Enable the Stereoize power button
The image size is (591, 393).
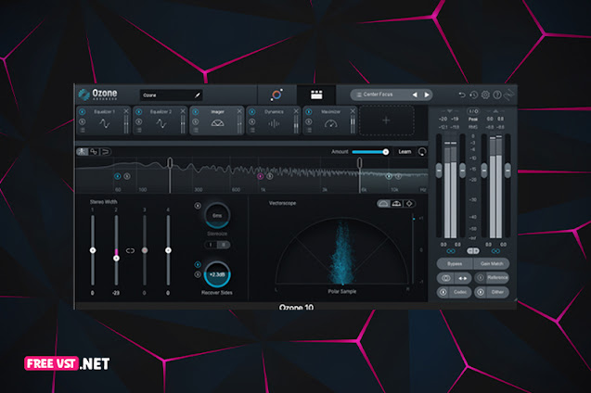click(198, 206)
